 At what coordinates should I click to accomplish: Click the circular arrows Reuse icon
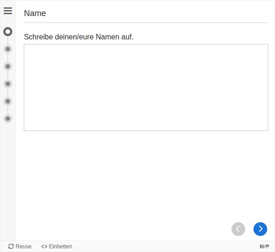pyautogui.click(x=11, y=247)
